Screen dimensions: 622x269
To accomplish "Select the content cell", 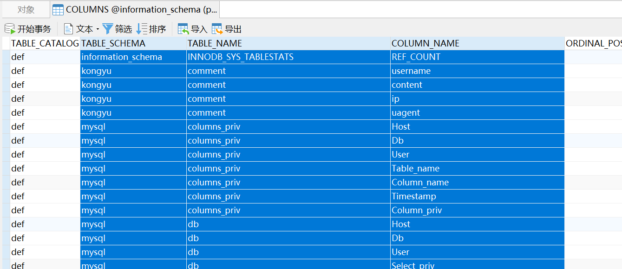I will (x=478, y=85).
